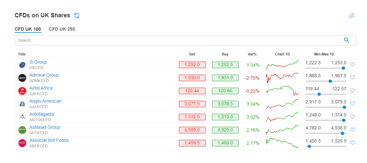The height and width of the screenshot is (163, 367).
Task: Click the magnifier search icon
Action: point(347,40)
